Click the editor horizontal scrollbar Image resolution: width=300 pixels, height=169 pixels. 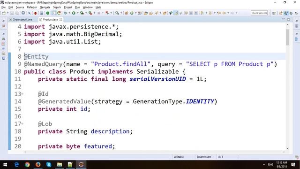154,152
